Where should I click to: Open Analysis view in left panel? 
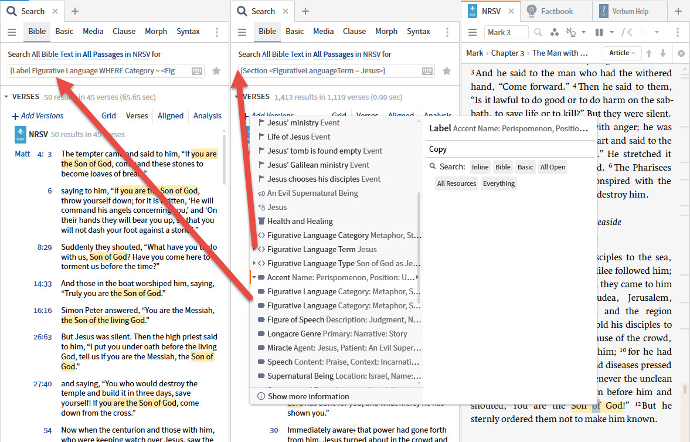click(x=208, y=116)
